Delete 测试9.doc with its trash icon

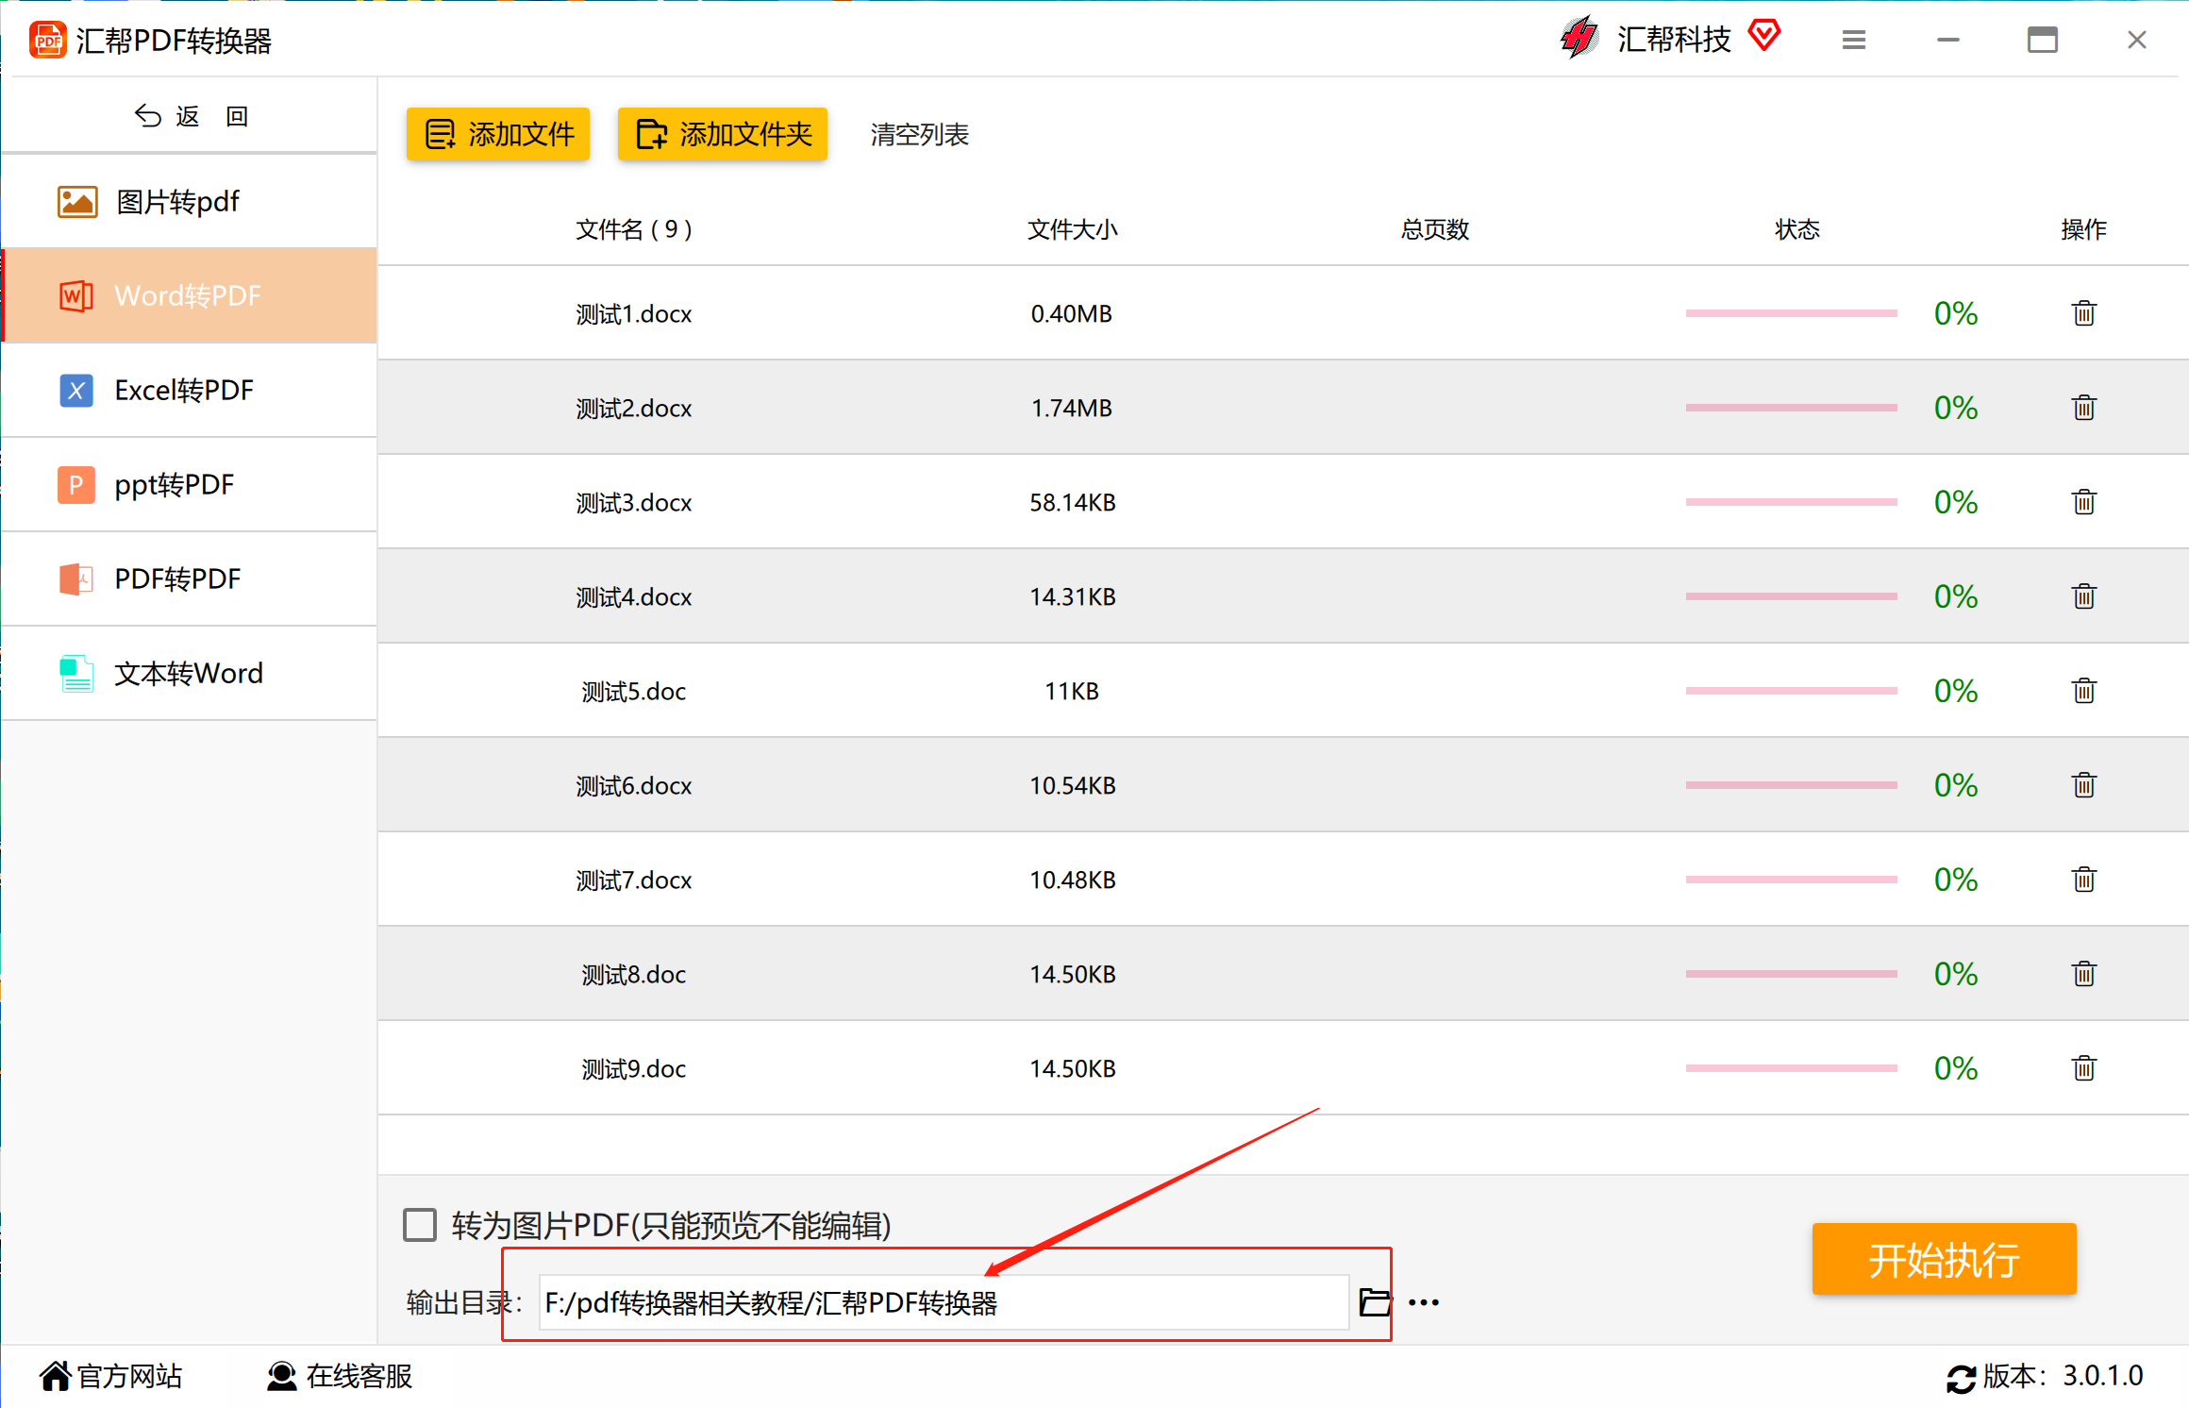(x=2083, y=1067)
